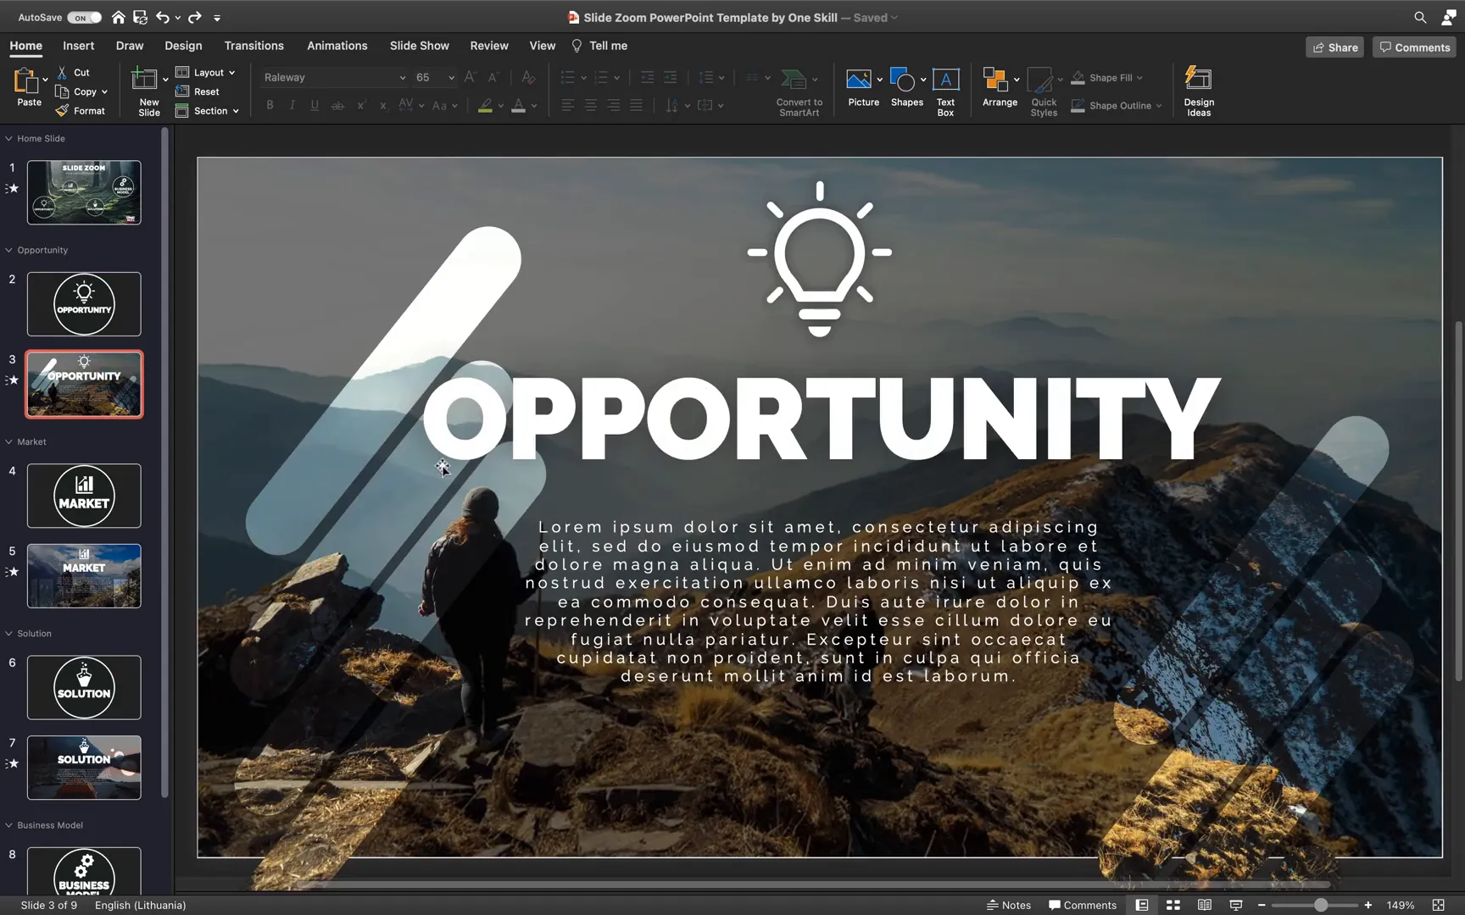The height and width of the screenshot is (915, 1465).
Task: Switch to Slide Sorter view
Action: (x=1173, y=905)
